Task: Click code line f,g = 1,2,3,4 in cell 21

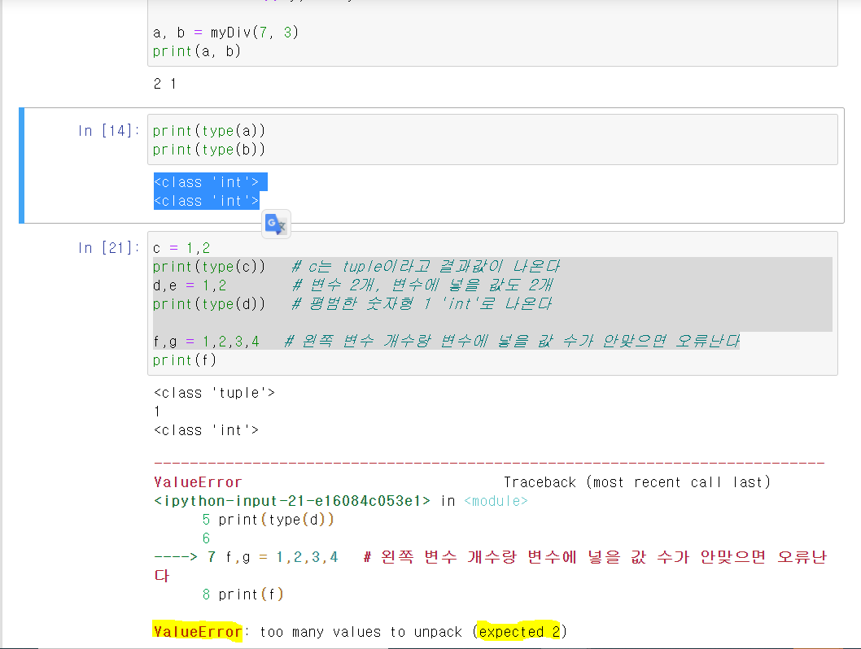Action: point(206,342)
